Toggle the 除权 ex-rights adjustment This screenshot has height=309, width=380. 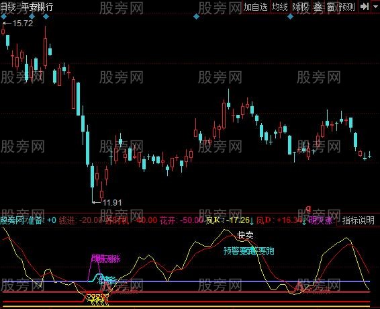coord(301,7)
